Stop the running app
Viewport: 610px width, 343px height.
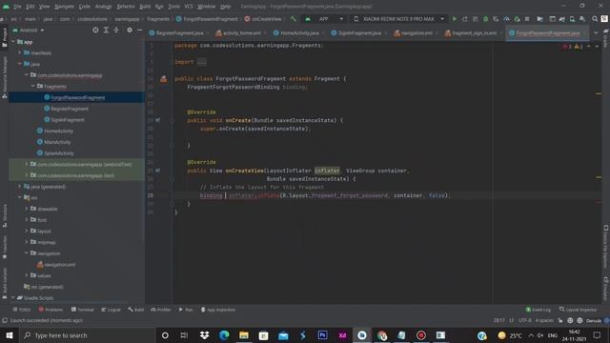click(x=527, y=19)
